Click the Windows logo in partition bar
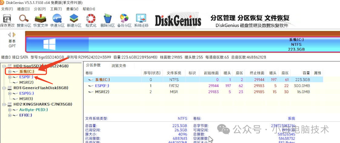 49,44
